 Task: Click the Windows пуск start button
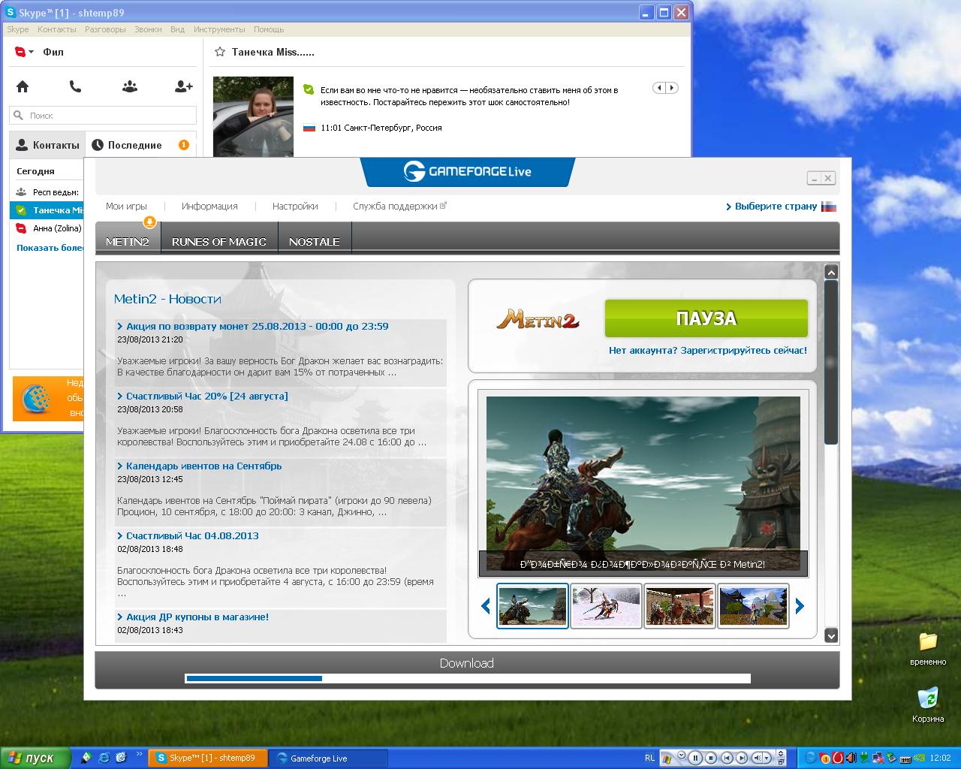click(35, 758)
